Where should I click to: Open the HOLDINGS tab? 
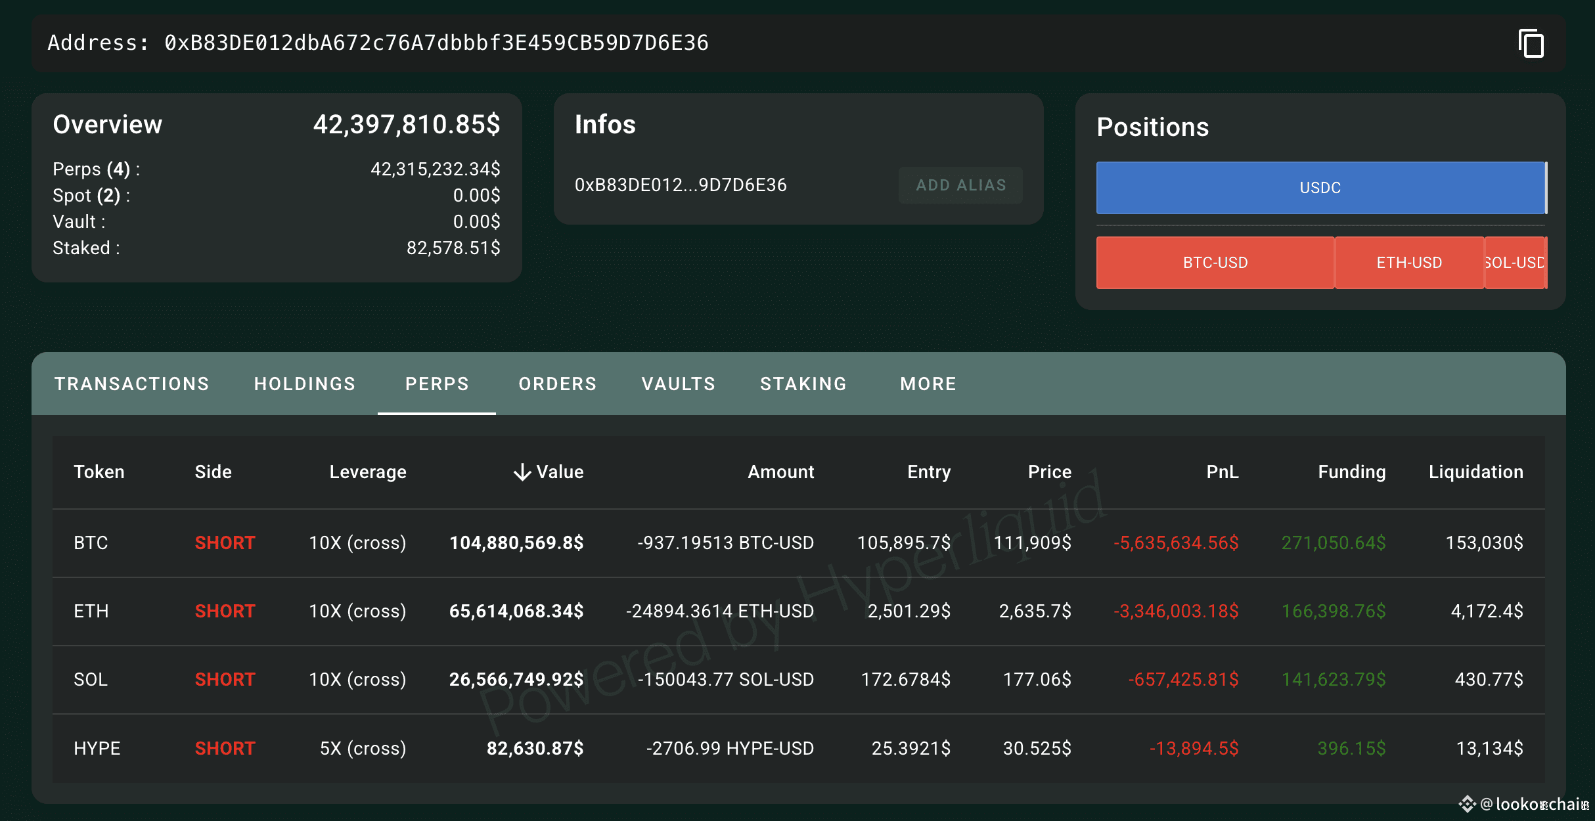click(304, 384)
